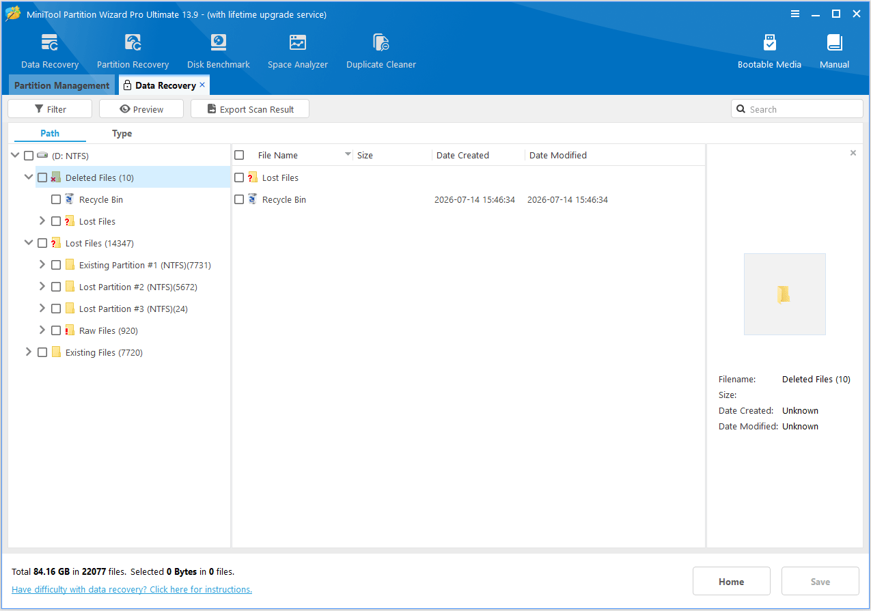Open the File Name column sort arrow

point(348,154)
